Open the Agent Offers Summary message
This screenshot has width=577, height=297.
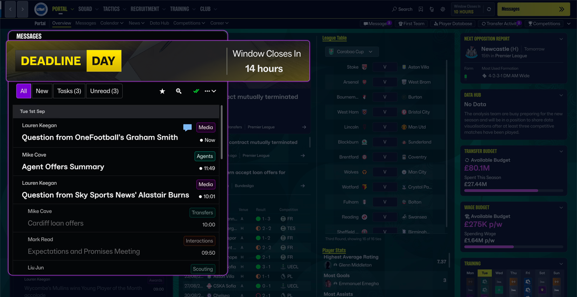pos(116,162)
